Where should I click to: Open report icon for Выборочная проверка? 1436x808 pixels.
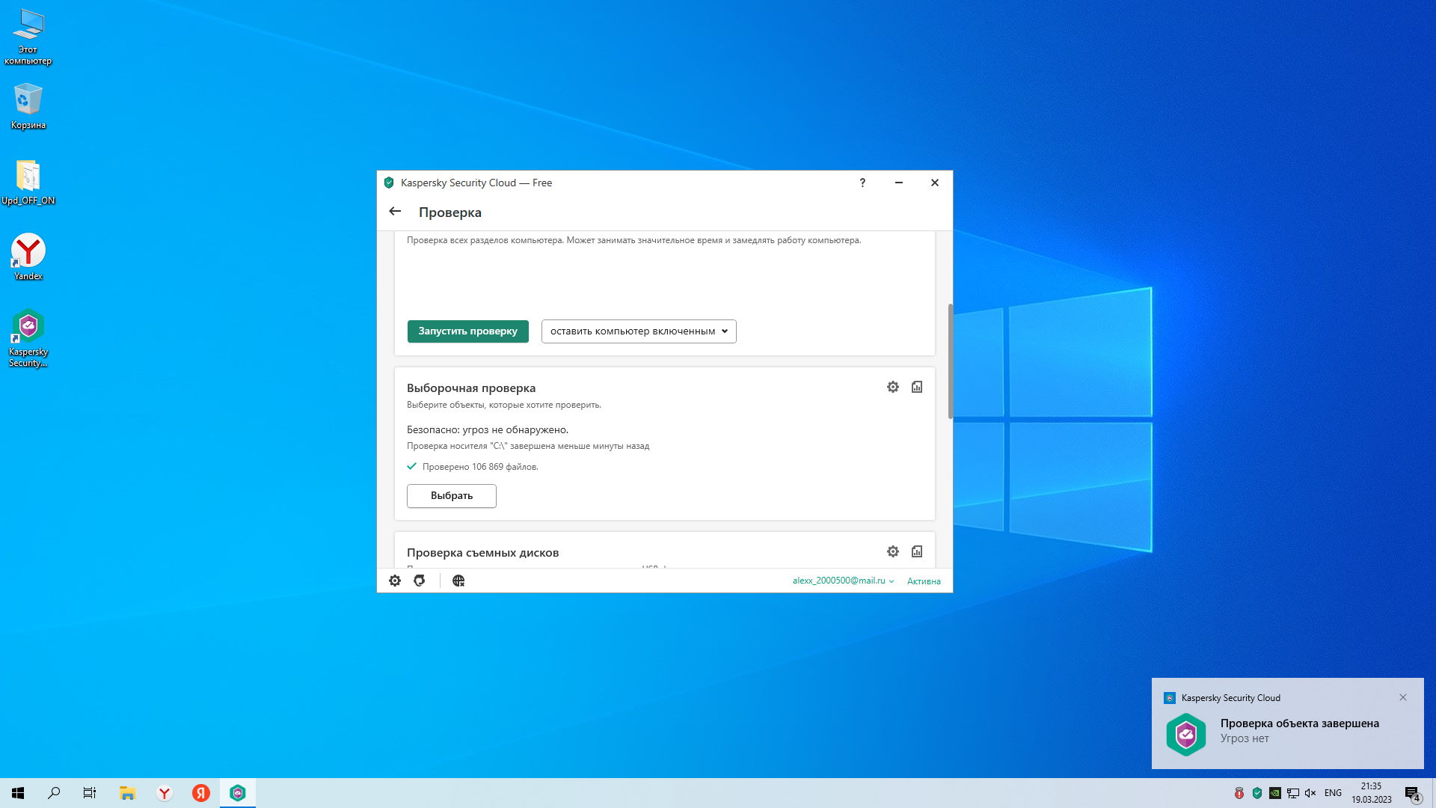(917, 387)
